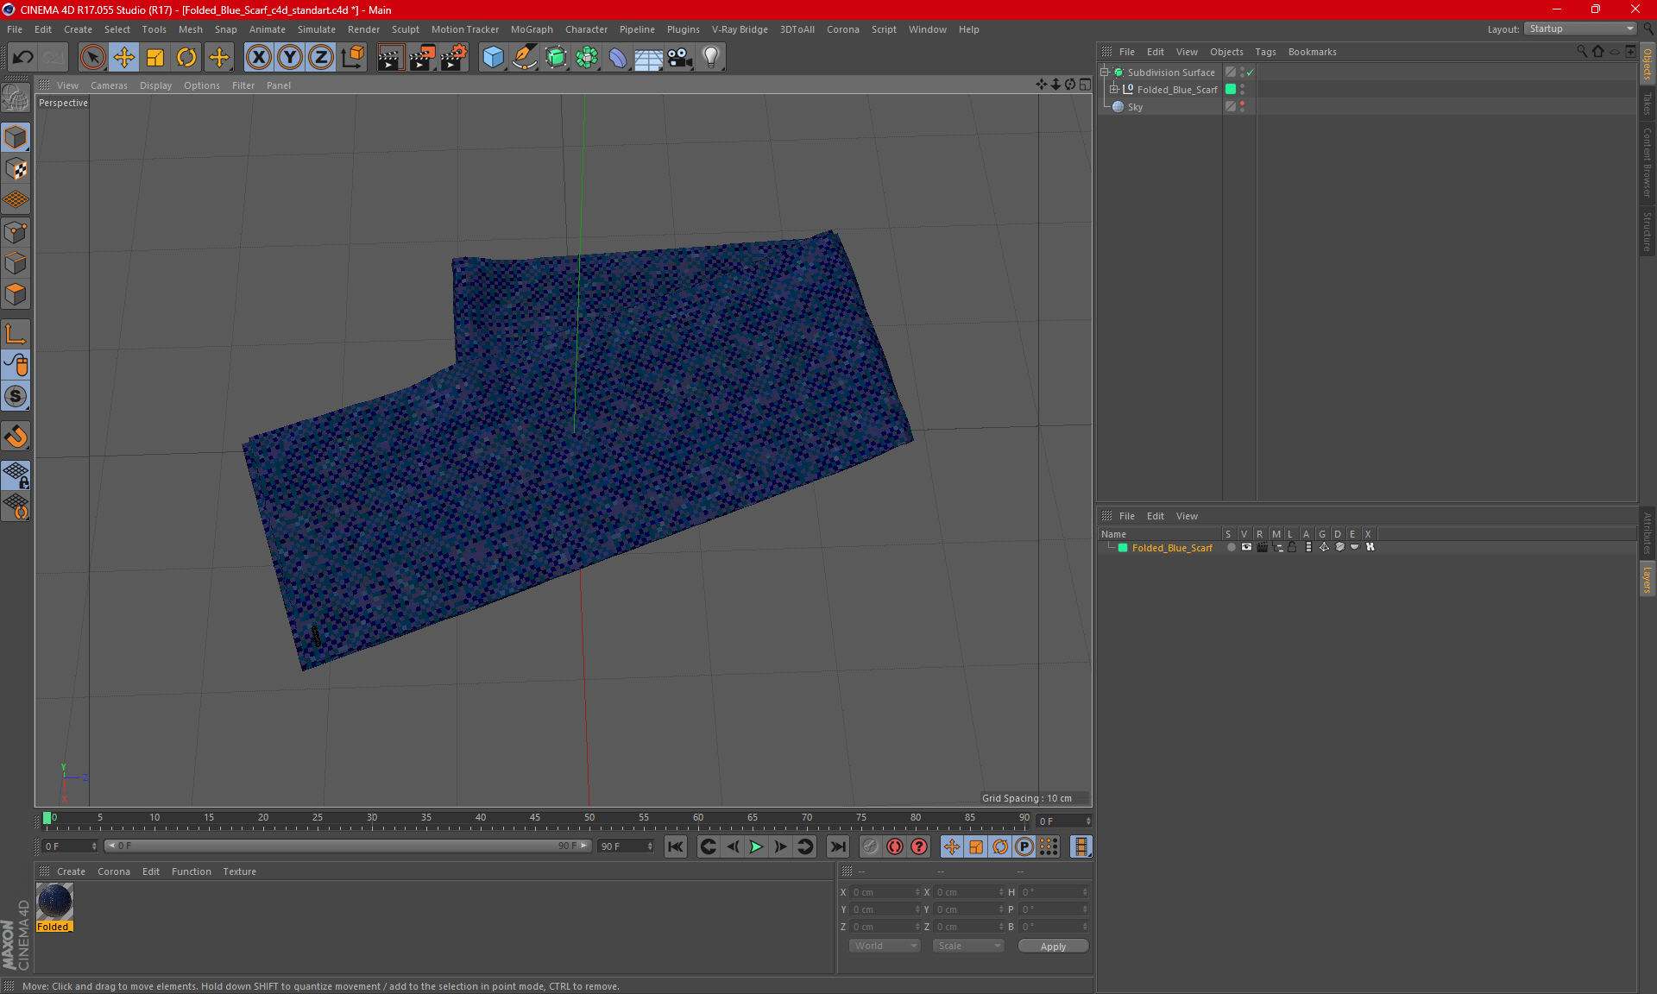
Task: Add a camera object
Action: (680, 57)
